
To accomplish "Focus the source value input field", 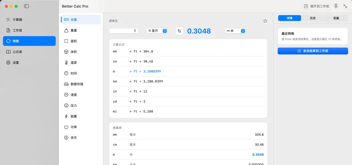I will 124,31.
